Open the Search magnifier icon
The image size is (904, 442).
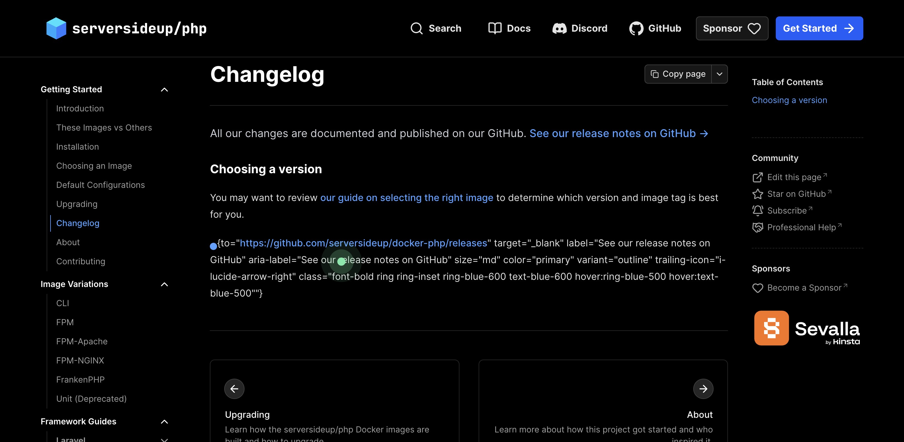pos(416,28)
